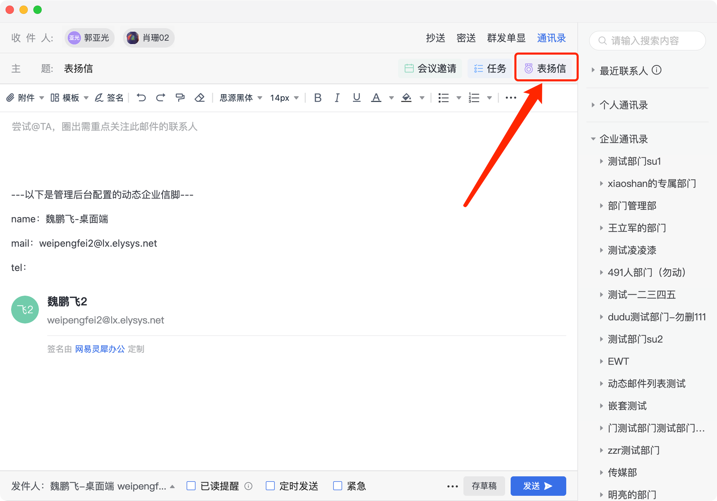Toggle italic text formatting
Image resolution: width=717 pixels, height=501 pixels.
point(337,98)
